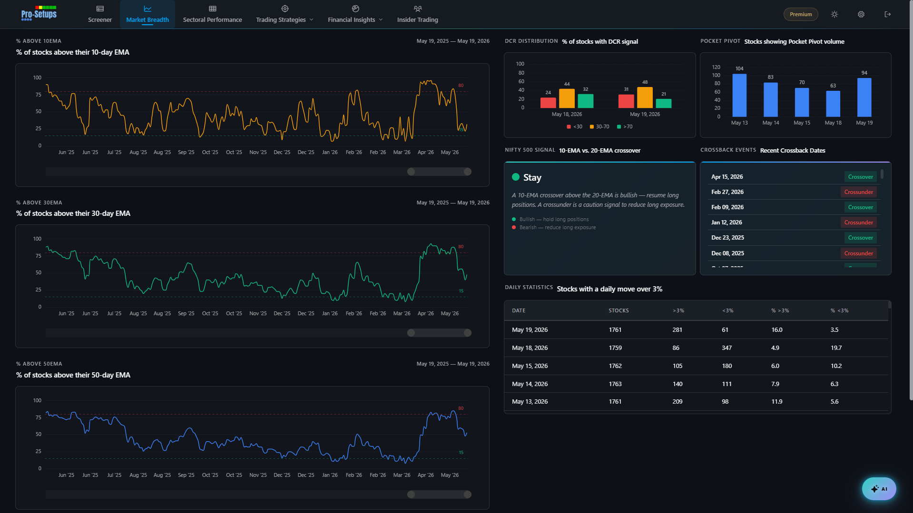Click the Stay signal heading
This screenshot has height=513, width=913.
click(532, 178)
